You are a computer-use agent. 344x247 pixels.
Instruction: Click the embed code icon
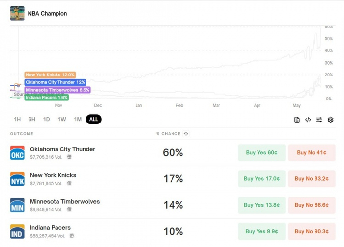tap(308, 120)
